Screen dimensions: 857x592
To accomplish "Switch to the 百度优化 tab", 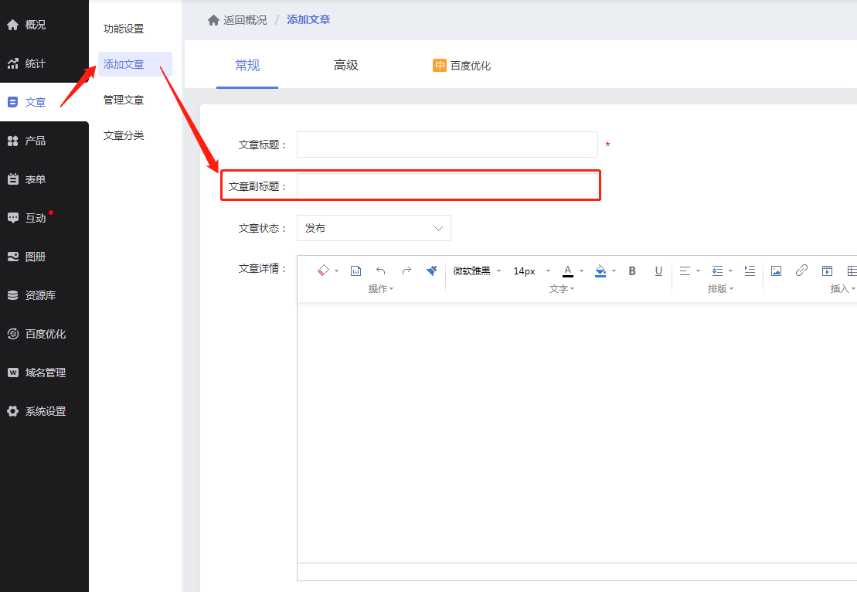I will coord(462,66).
